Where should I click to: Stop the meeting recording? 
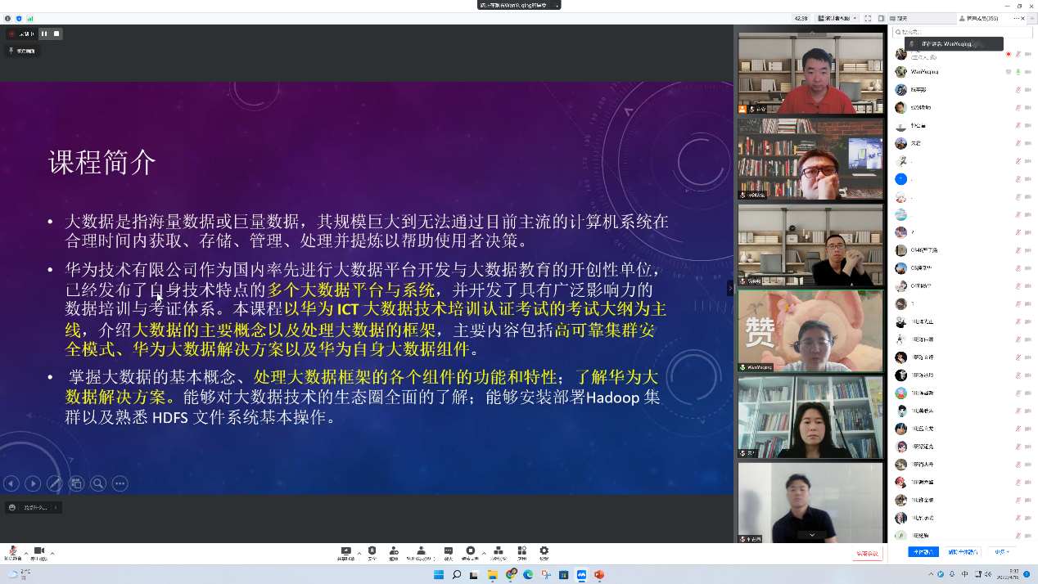coord(56,34)
